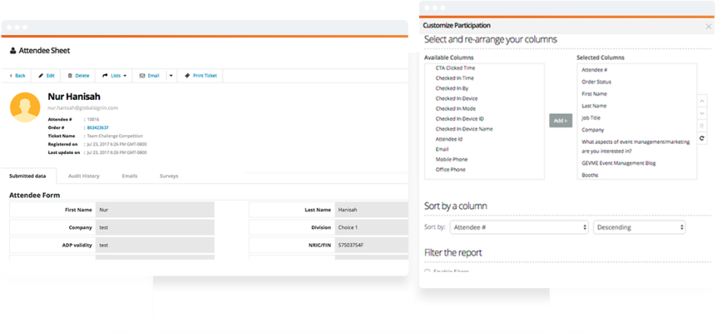Select the event management/marketing aspects question column
This screenshot has height=333, width=717.
click(637, 146)
